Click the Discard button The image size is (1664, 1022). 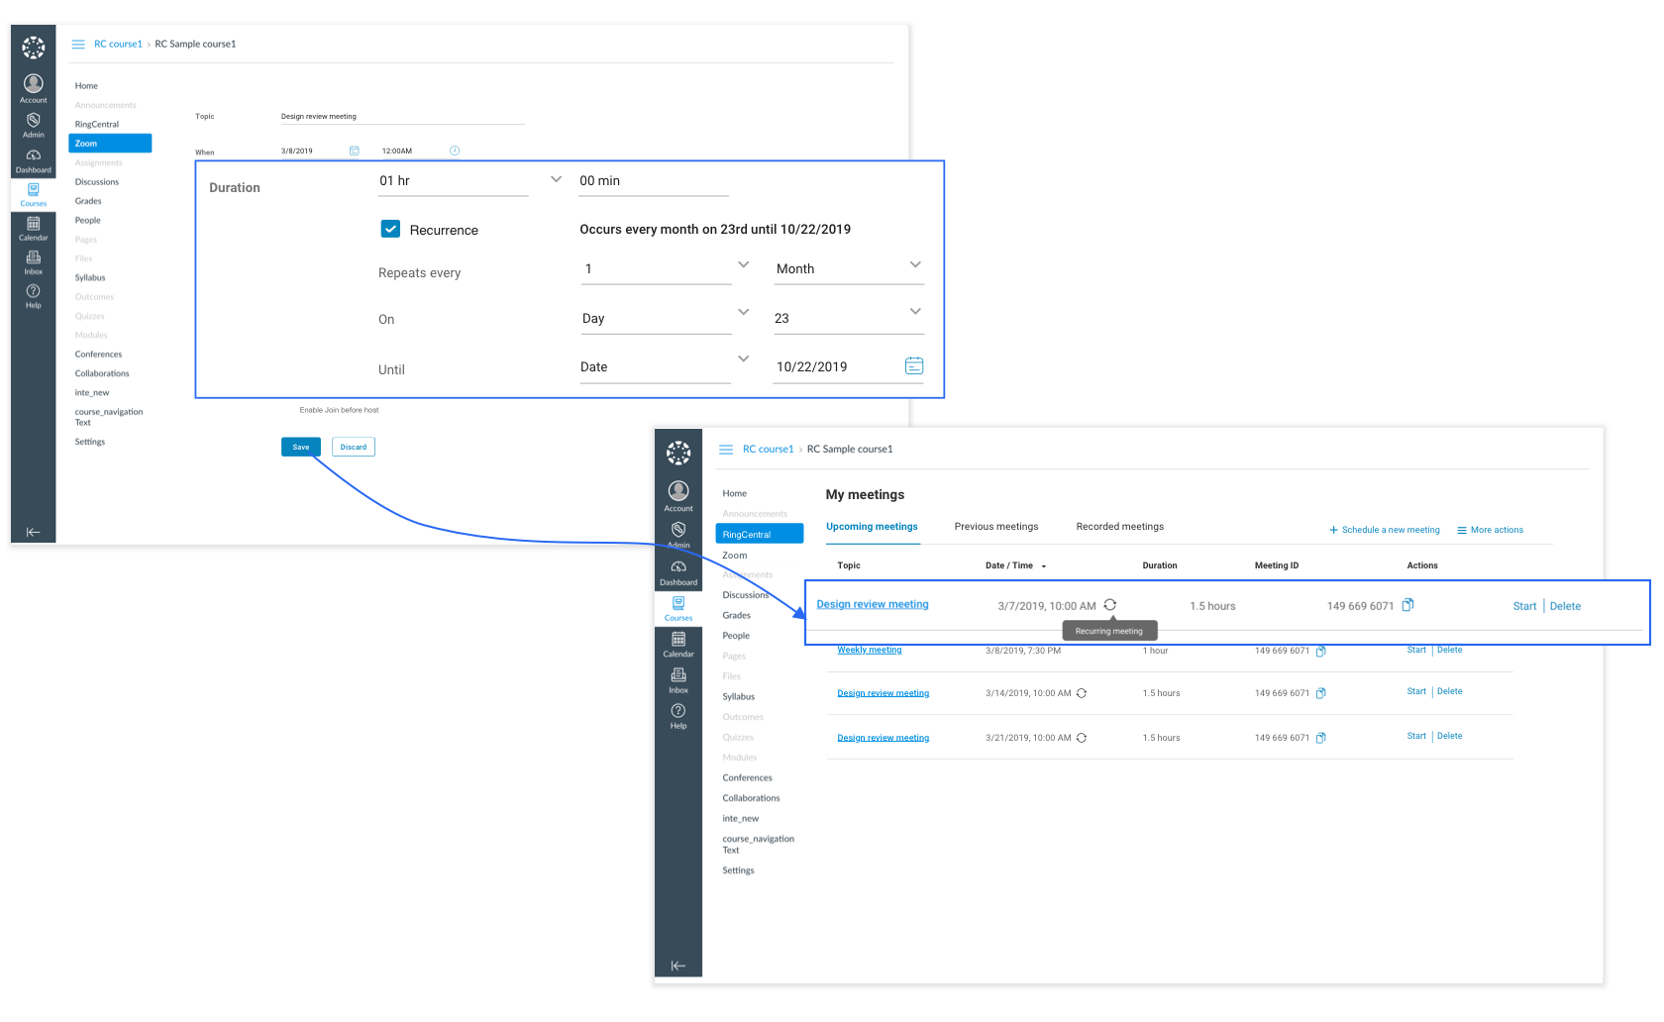pos(354,447)
